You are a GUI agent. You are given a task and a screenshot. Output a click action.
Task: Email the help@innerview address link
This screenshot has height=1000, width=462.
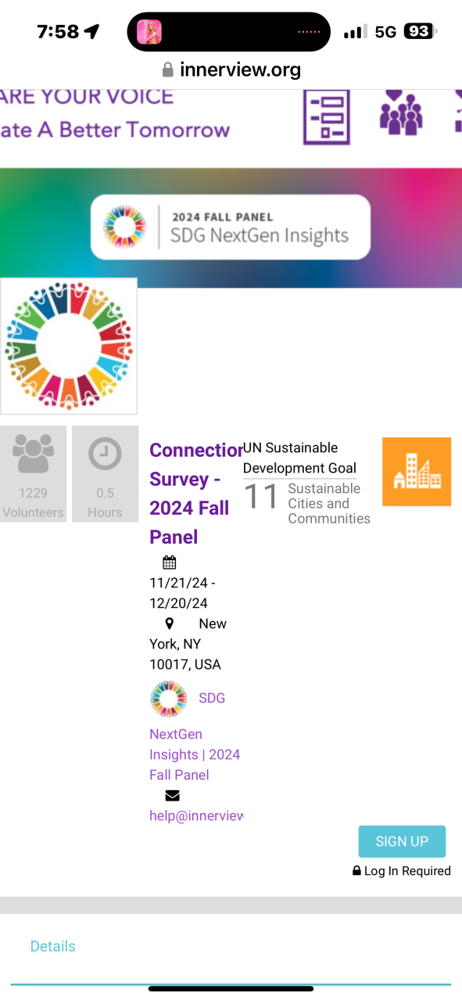pyautogui.click(x=196, y=816)
